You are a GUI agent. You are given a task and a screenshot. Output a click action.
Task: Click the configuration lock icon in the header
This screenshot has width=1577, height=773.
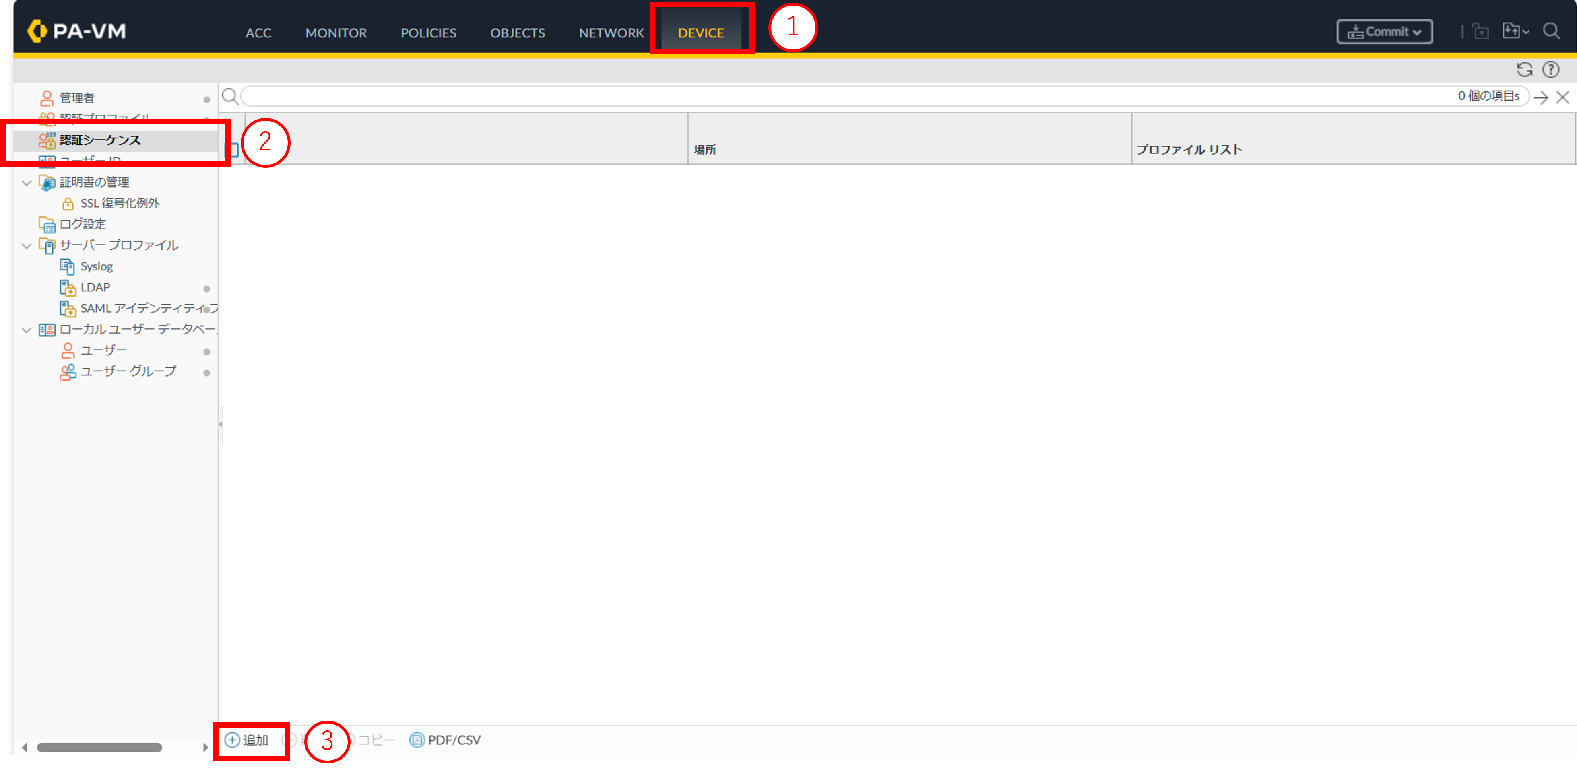(x=1480, y=31)
